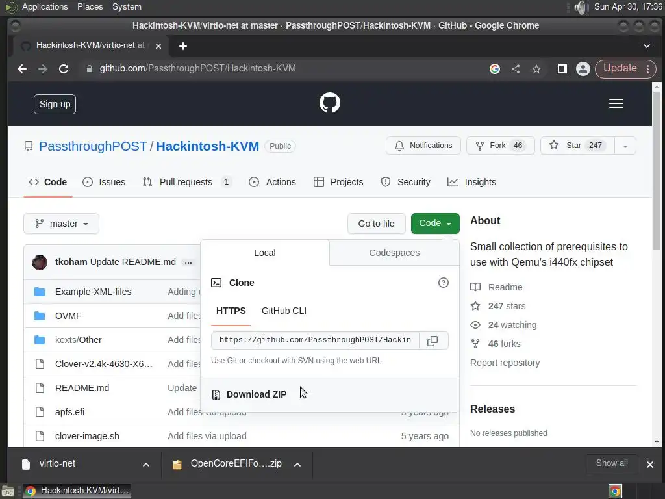This screenshot has height=499, width=665.
Task: Expand the commit message ellipsis
Action: [x=188, y=262]
